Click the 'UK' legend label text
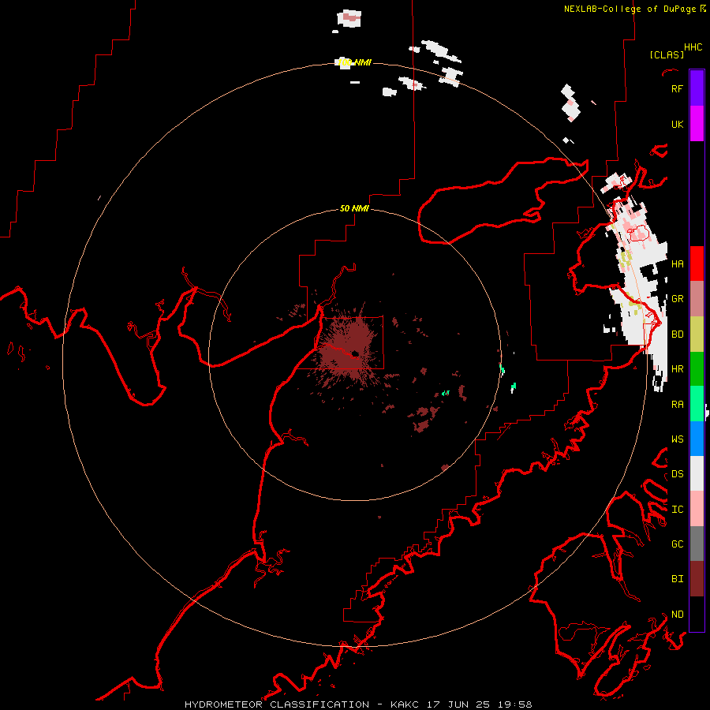The width and height of the screenshot is (710, 710). [x=677, y=124]
